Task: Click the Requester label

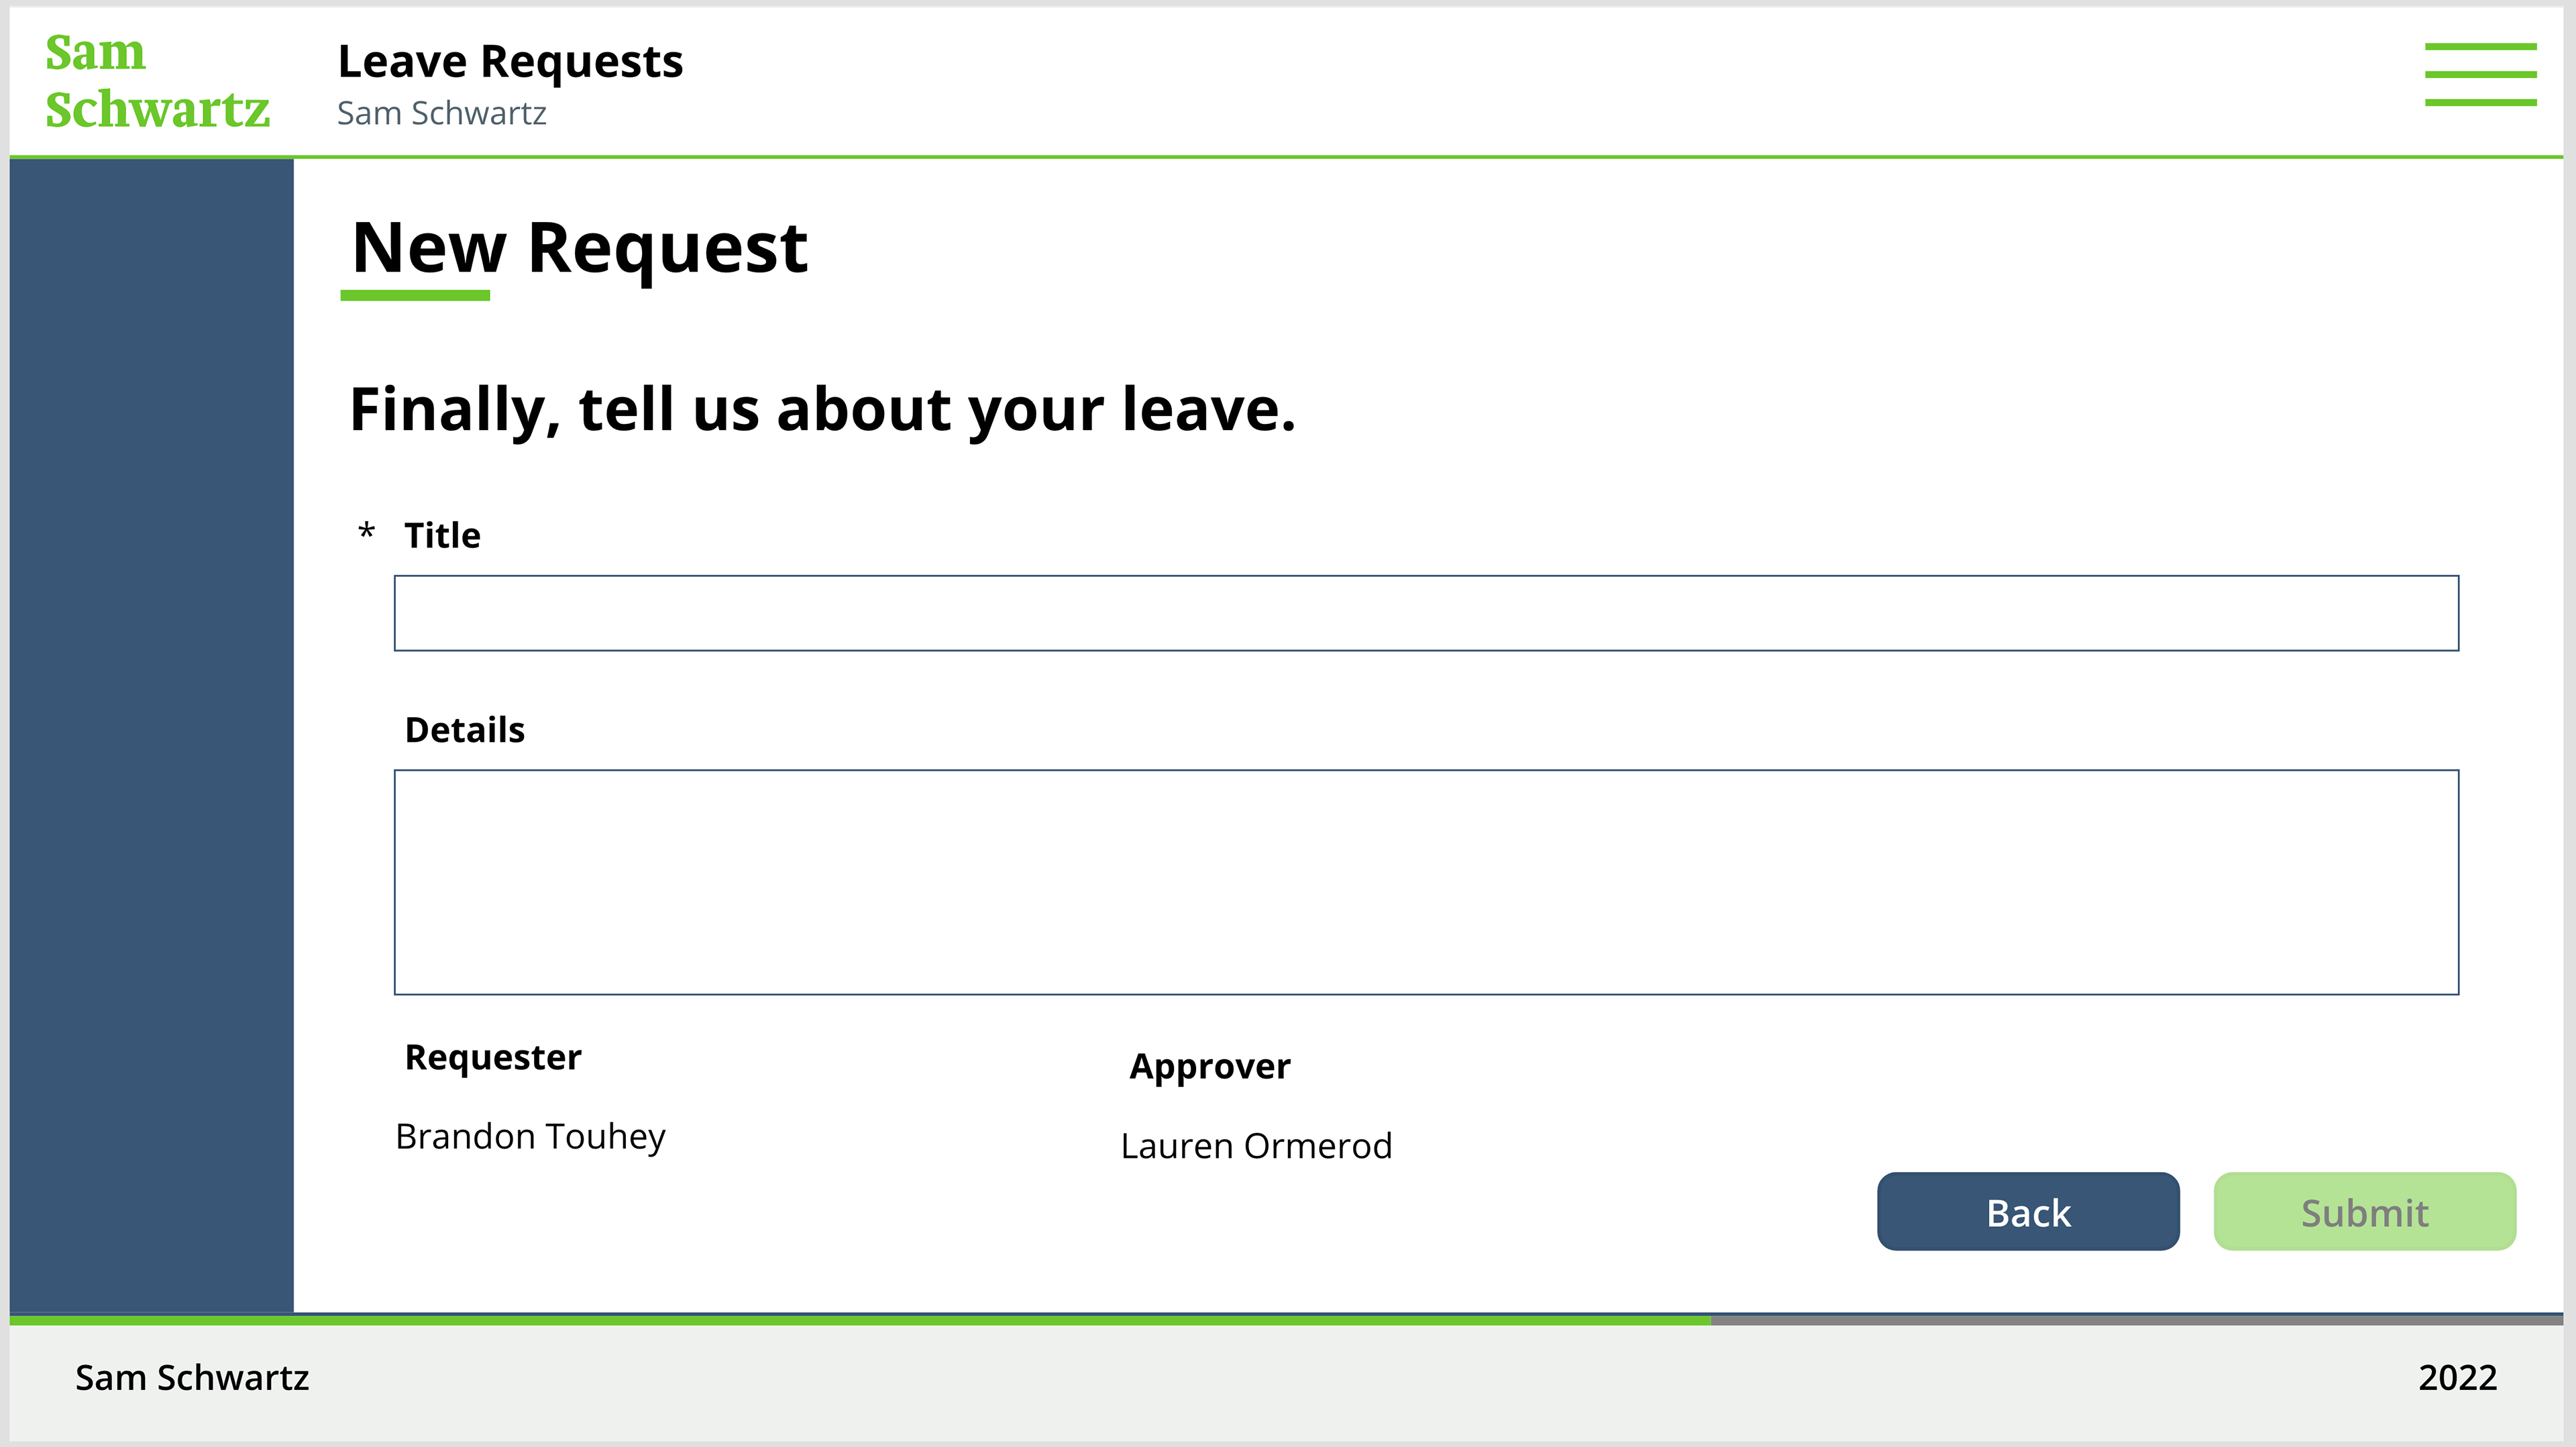Action: point(492,1057)
